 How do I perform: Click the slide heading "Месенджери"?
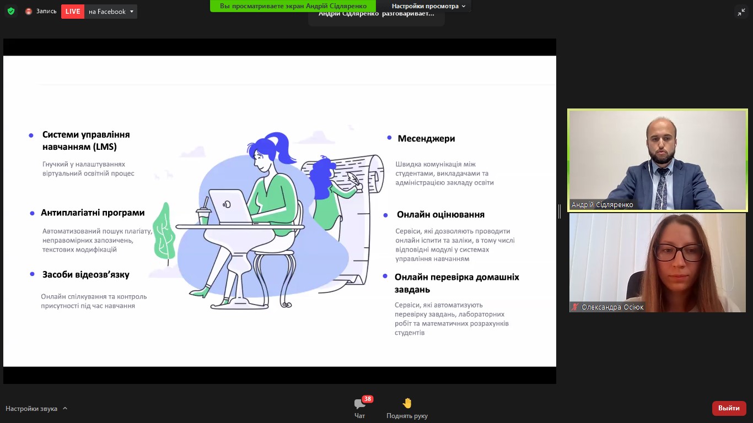tap(426, 138)
